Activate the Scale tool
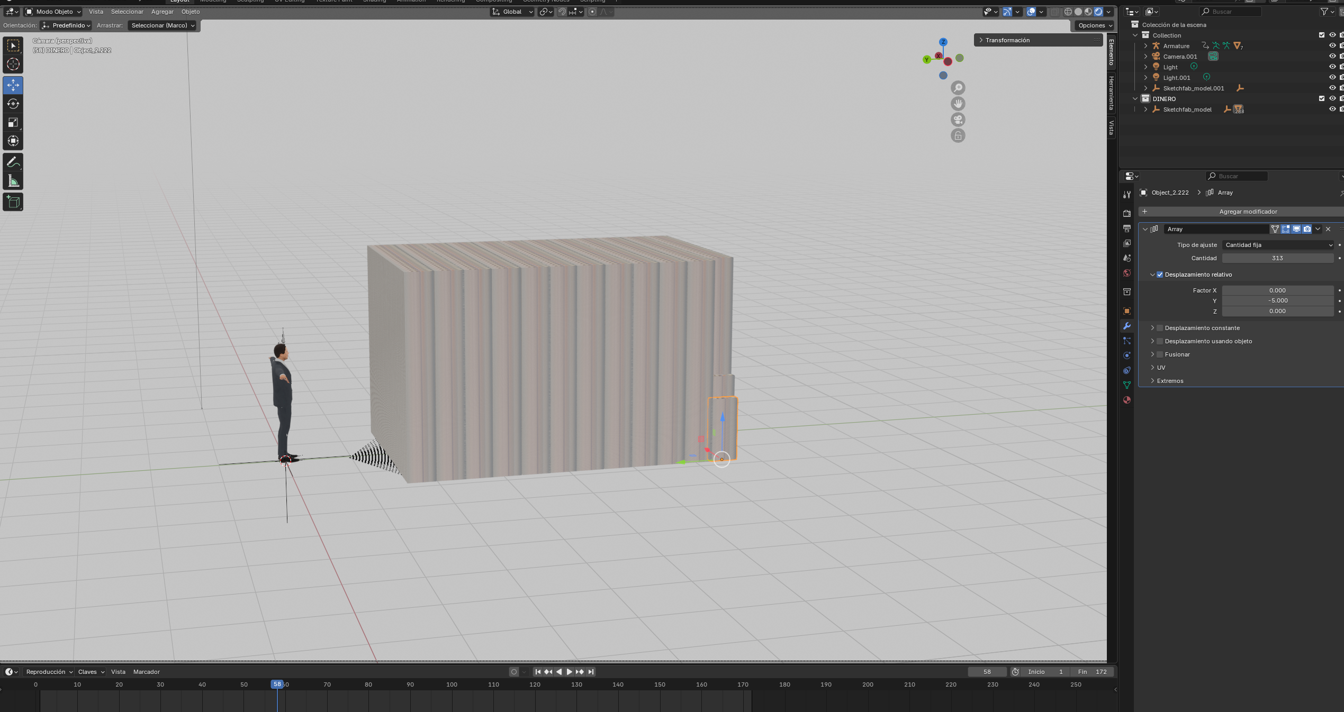The image size is (1344, 712). pyautogui.click(x=13, y=122)
